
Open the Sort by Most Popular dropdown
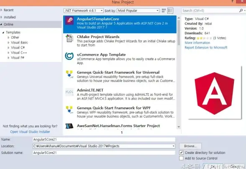click(x=138, y=11)
